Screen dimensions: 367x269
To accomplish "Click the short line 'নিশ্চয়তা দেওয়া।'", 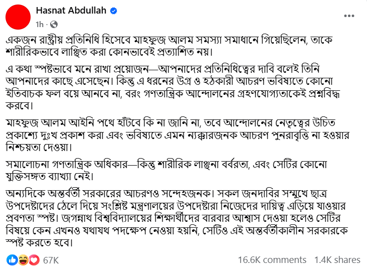I will [x=39, y=148].
